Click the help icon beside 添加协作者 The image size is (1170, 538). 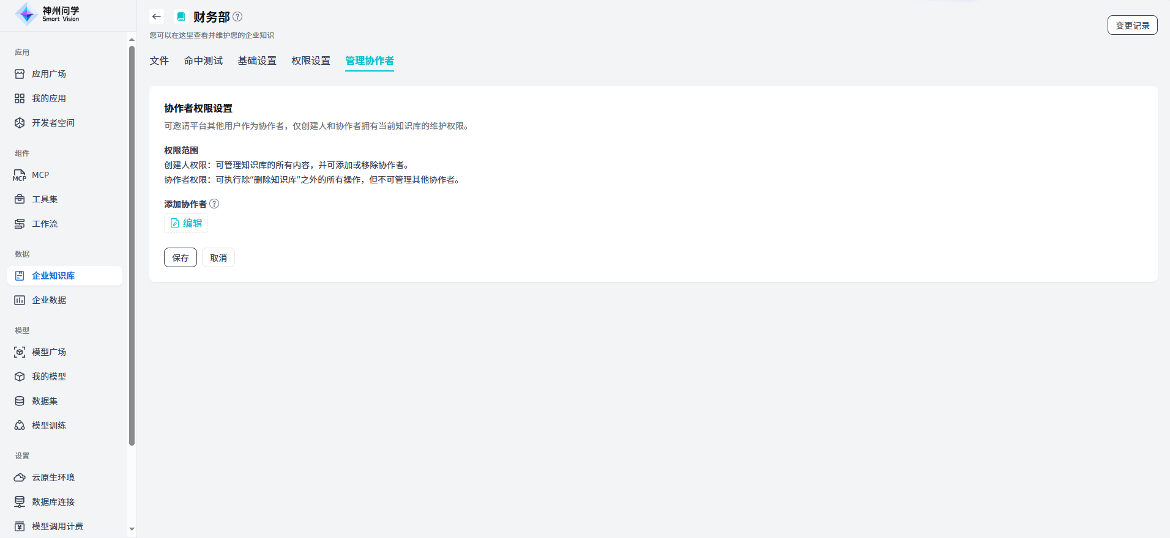(214, 204)
